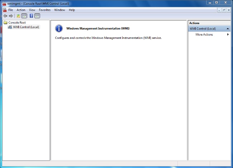
Task: Click the Console Root folder icon
Action: click(x=5, y=23)
